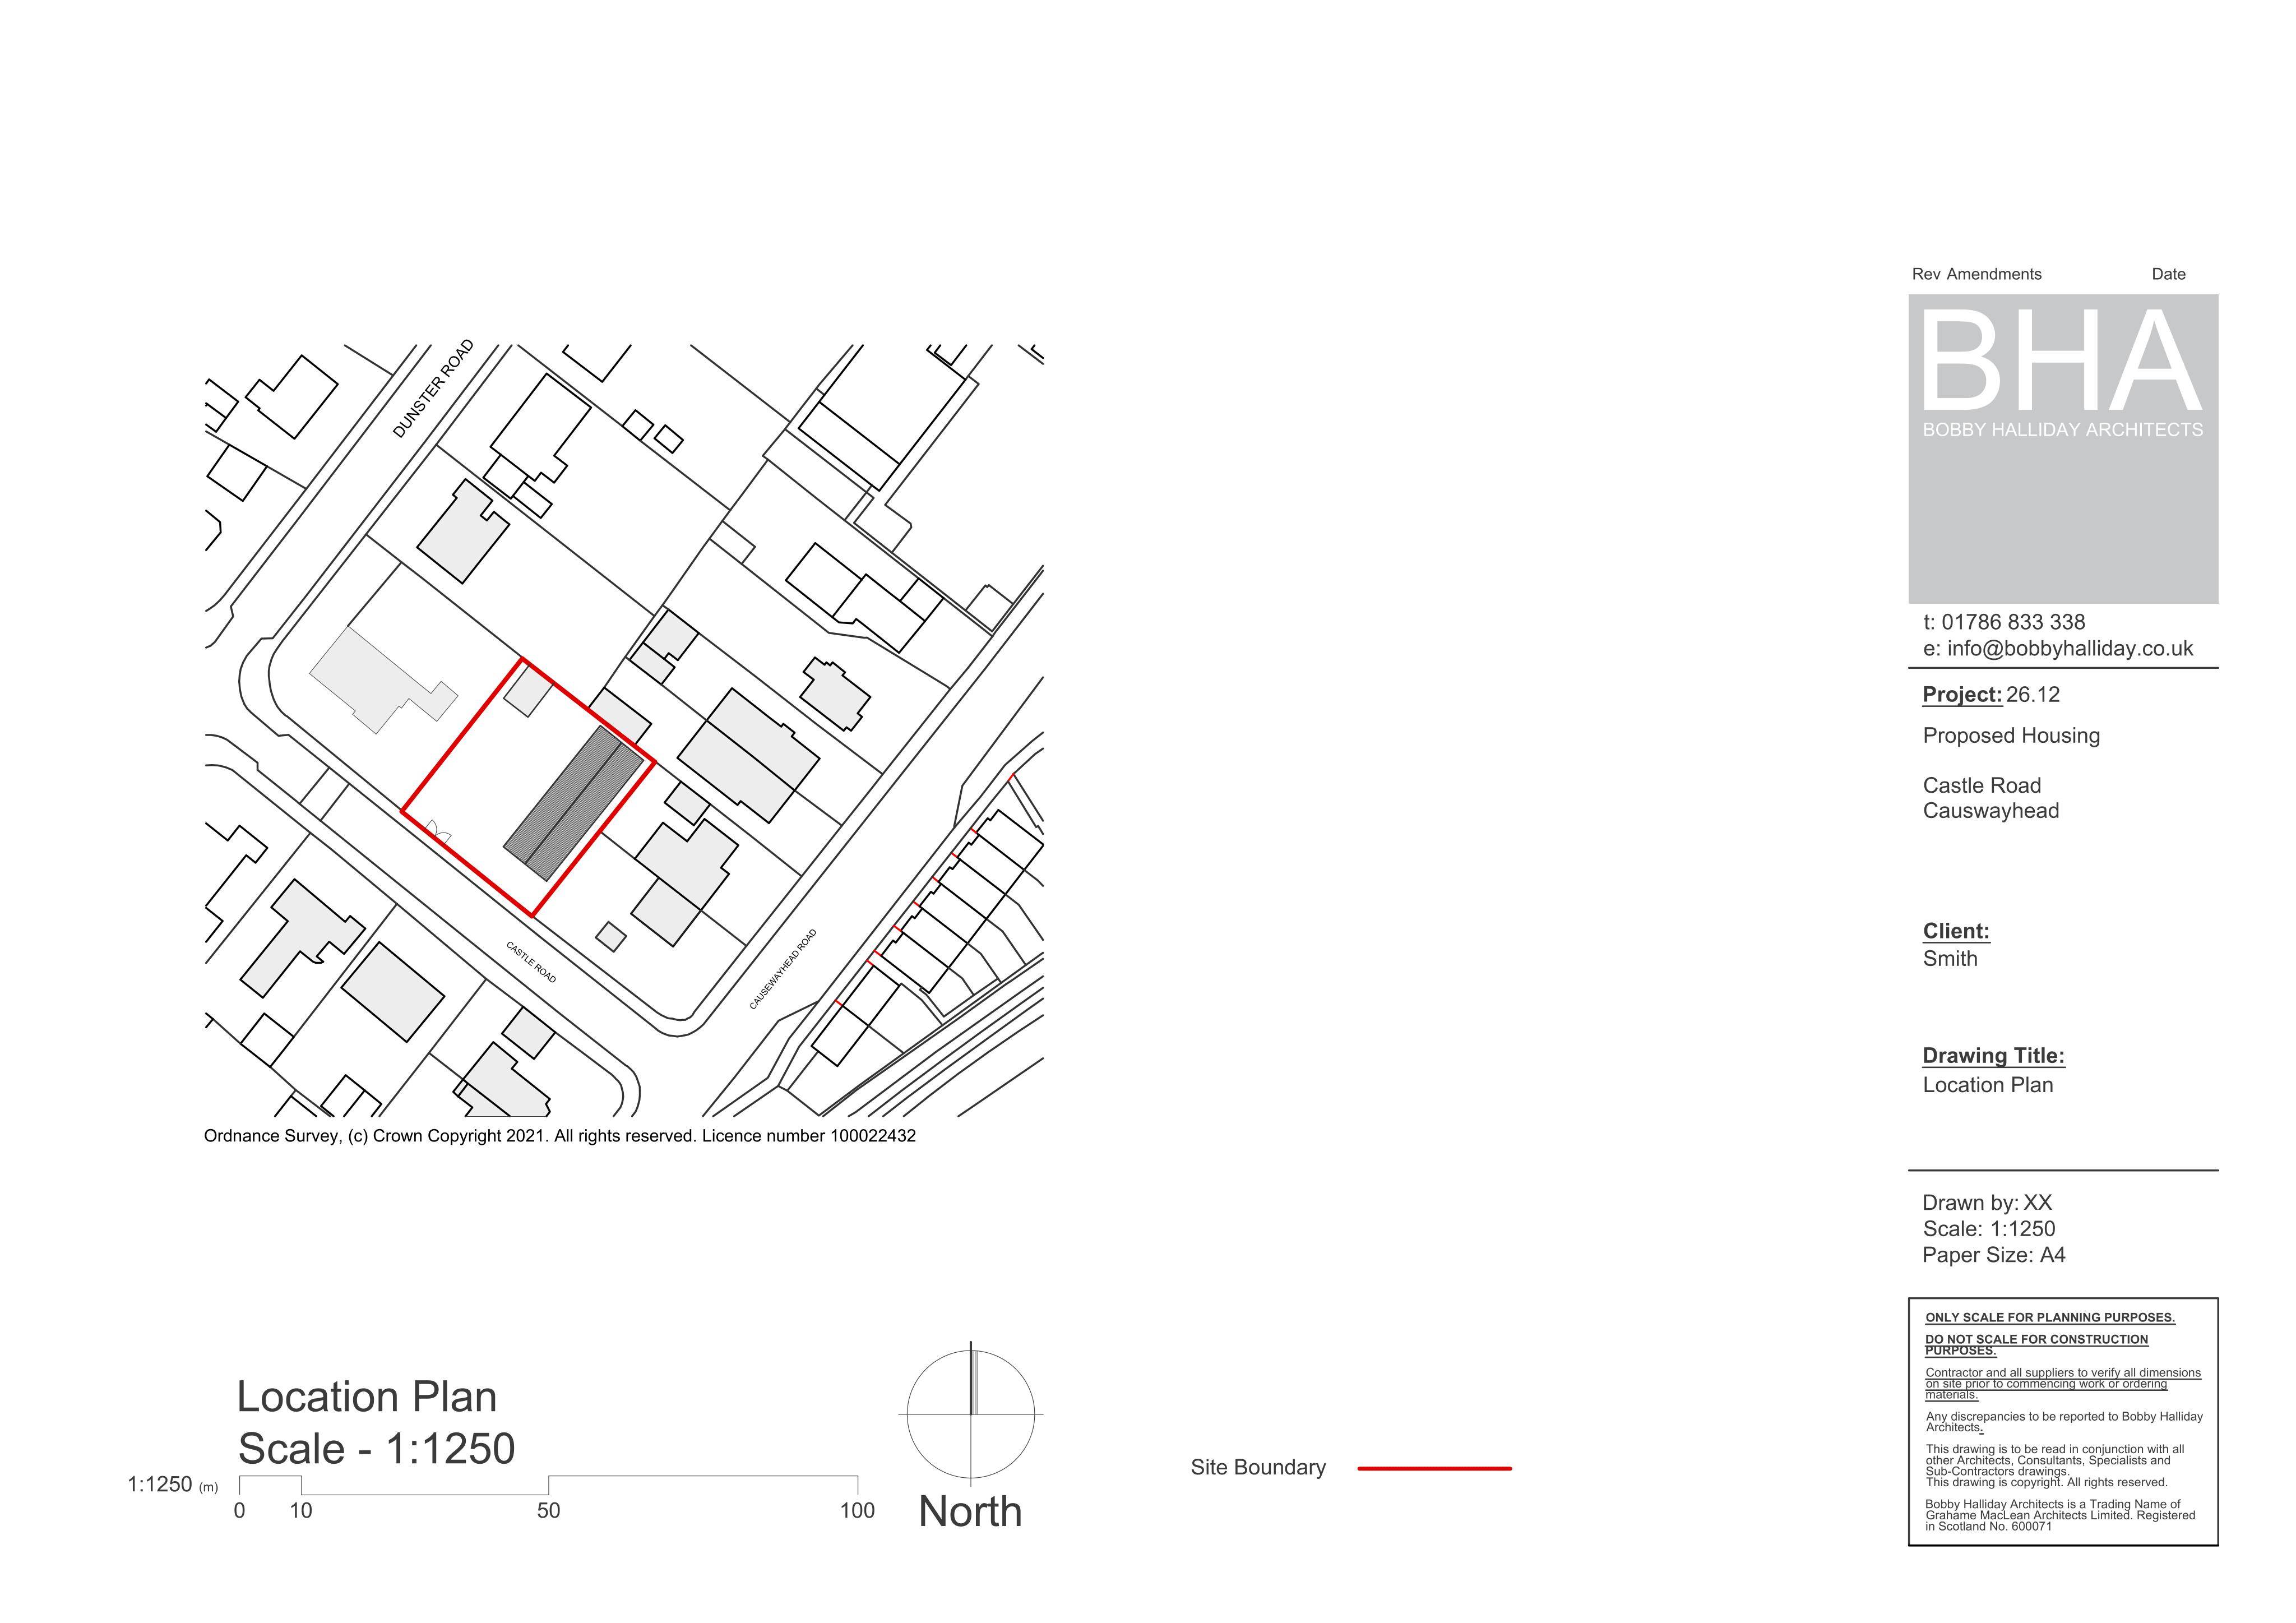Click the 'CASTLE ROAD' map label
This screenshot has height=1623, width=2296.
coord(531,962)
